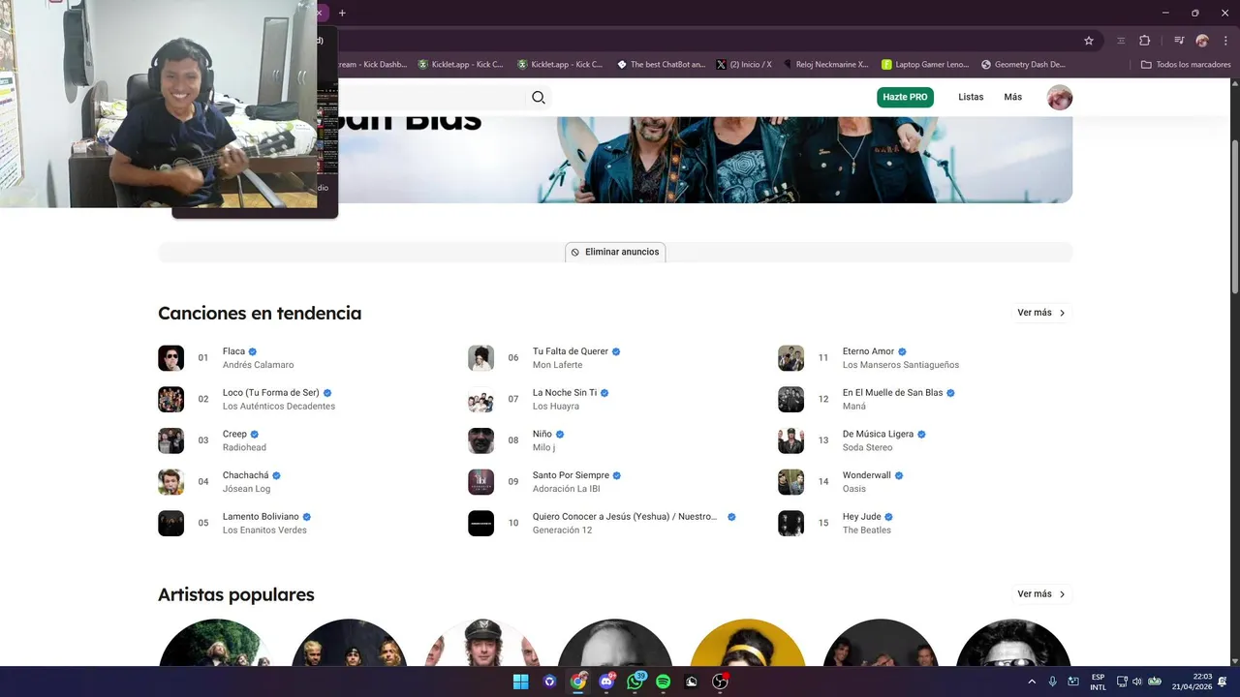Open the Inicio / X bookmark

[x=744, y=64]
